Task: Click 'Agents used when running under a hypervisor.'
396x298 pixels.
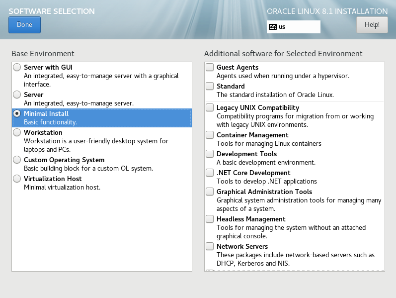Action: (x=283, y=76)
